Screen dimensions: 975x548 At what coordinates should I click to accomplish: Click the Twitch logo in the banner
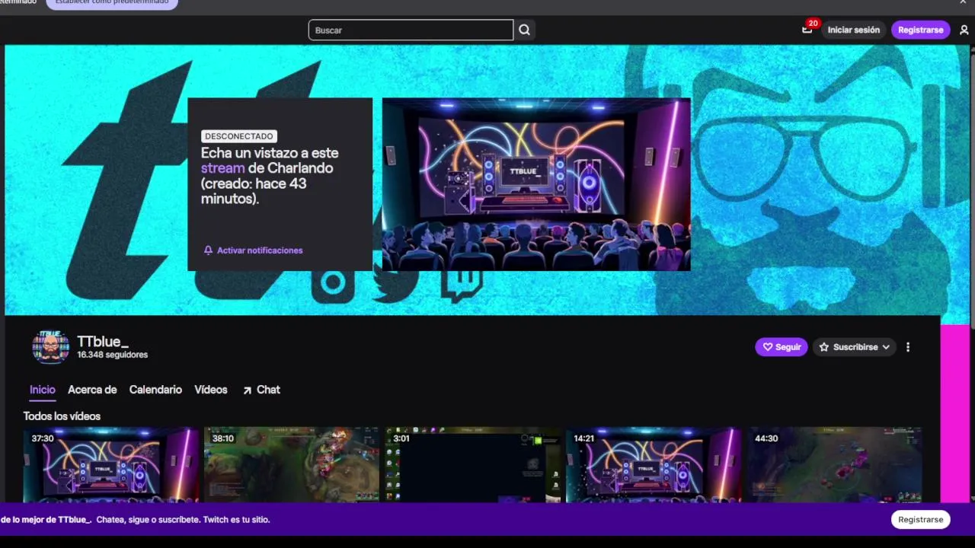462,285
